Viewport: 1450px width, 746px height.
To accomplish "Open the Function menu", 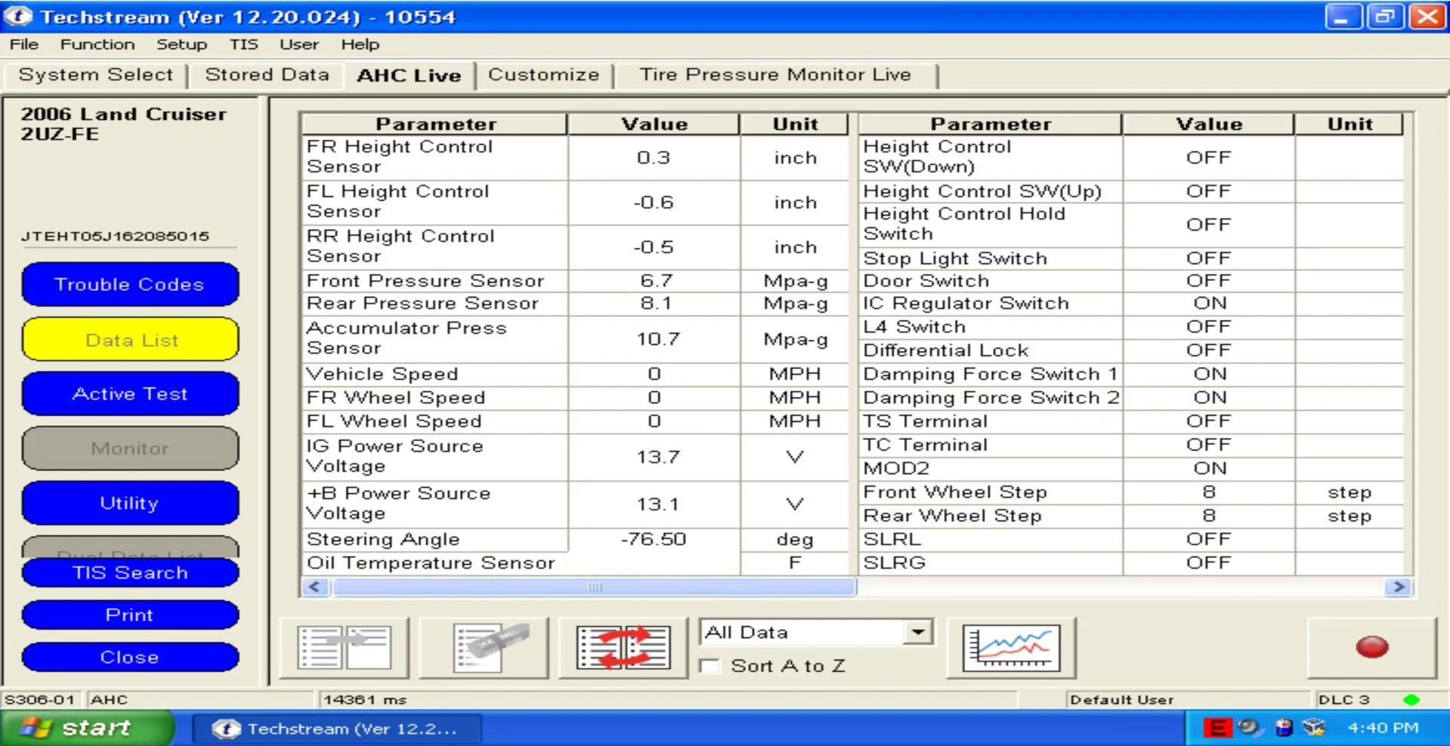I will click(x=97, y=45).
